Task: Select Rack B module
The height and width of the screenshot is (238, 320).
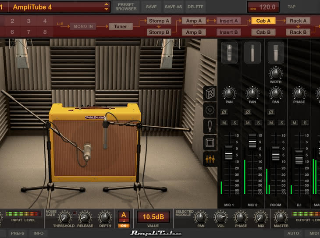Action: pos(298,32)
